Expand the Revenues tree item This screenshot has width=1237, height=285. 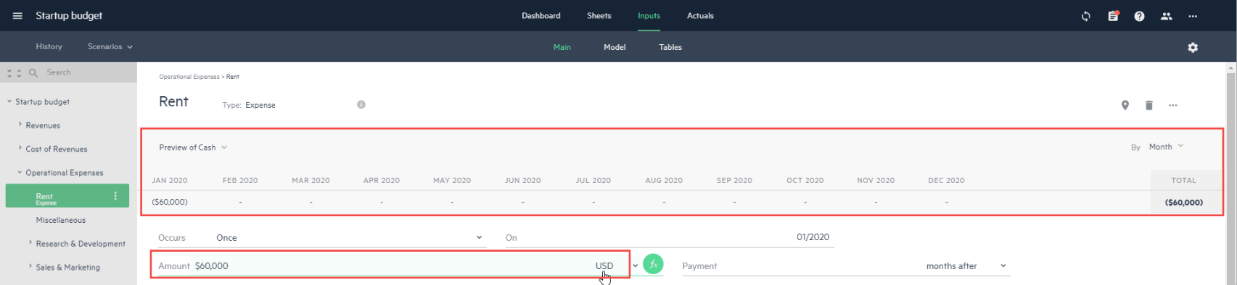[x=43, y=125]
